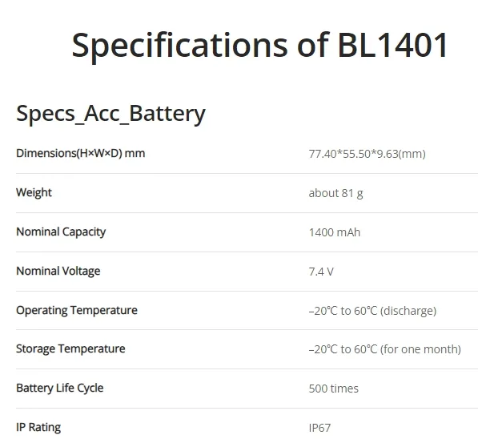Click the 'about 81 g' weight value
Image resolution: width=478 pixels, height=443 pixels.
pos(336,193)
